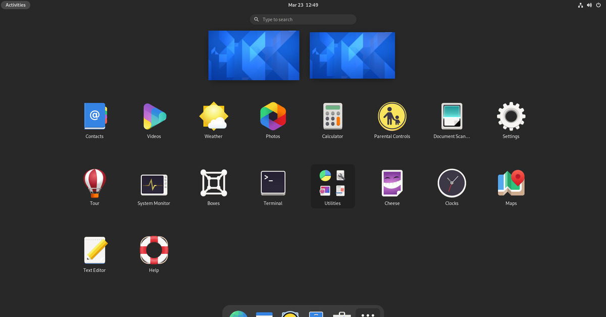
Task: Open the Mar 23 12:49 clock menu
Action: tap(303, 5)
